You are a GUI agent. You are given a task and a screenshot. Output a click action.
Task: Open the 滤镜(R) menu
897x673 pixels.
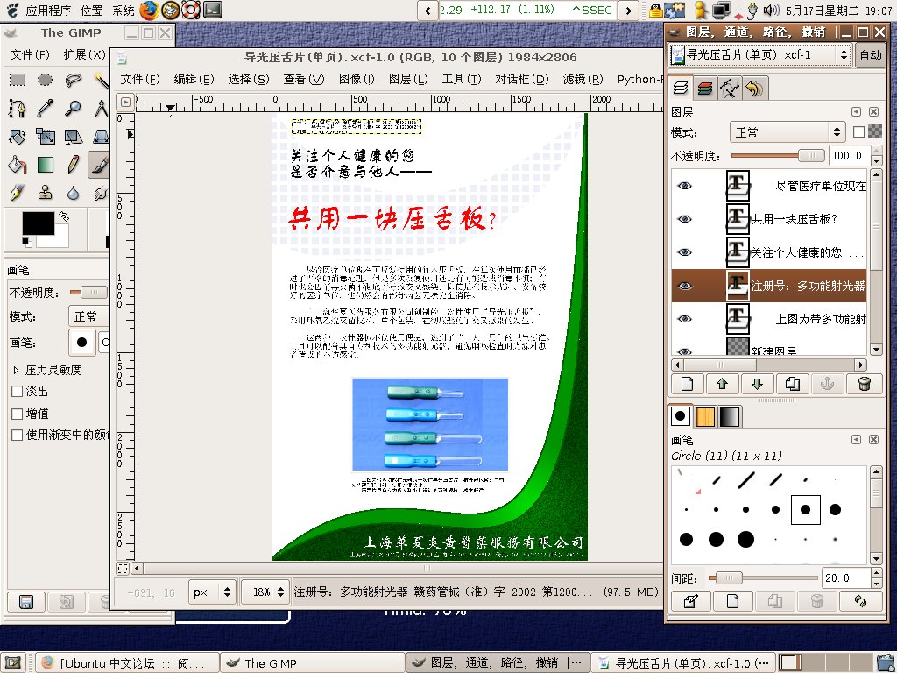pos(583,79)
